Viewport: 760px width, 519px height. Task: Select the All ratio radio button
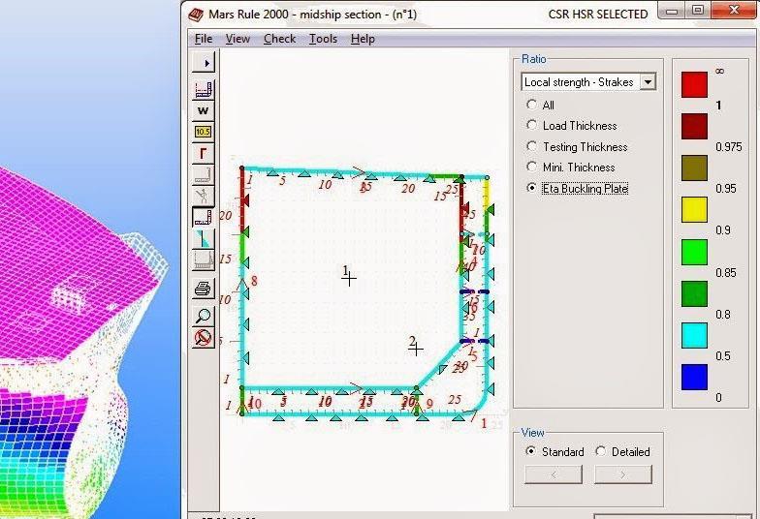coord(531,105)
